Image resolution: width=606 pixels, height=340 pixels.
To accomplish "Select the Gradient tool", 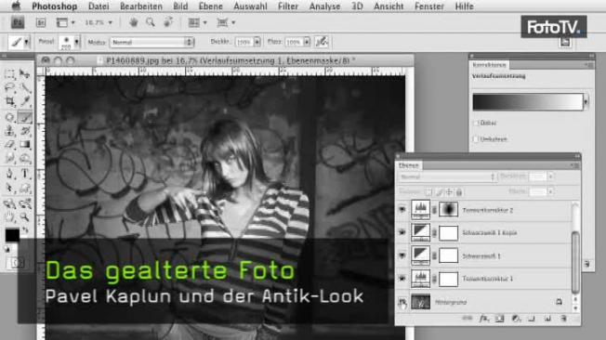I will click(x=25, y=145).
